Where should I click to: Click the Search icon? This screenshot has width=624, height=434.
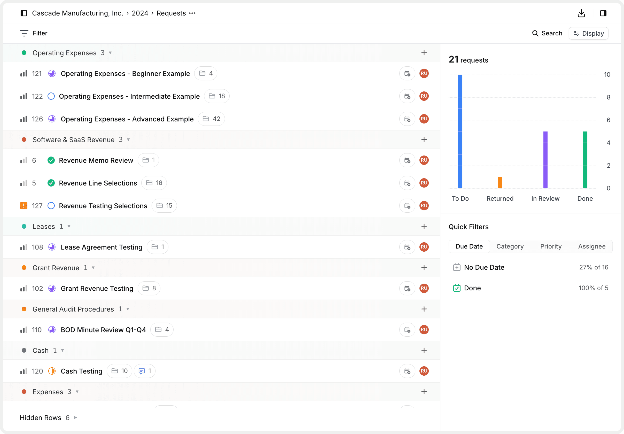535,33
